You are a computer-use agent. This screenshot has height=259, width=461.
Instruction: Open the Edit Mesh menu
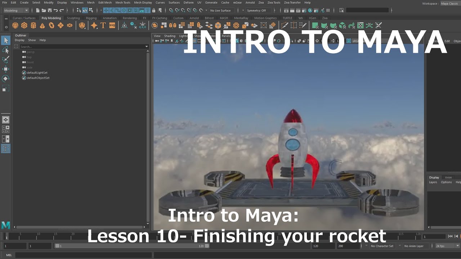point(105,3)
